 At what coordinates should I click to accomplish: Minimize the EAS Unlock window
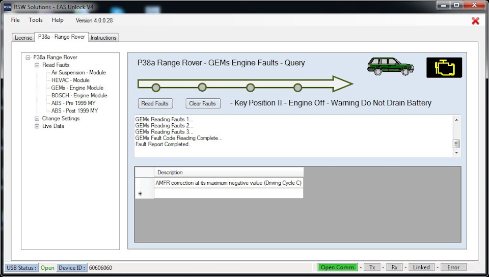click(x=444, y=5)
